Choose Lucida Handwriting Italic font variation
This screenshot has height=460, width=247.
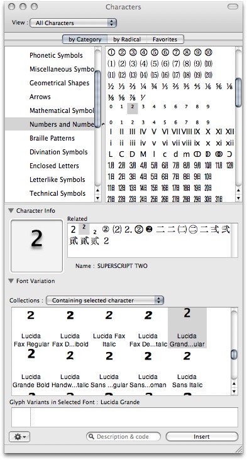click(70, 369)
